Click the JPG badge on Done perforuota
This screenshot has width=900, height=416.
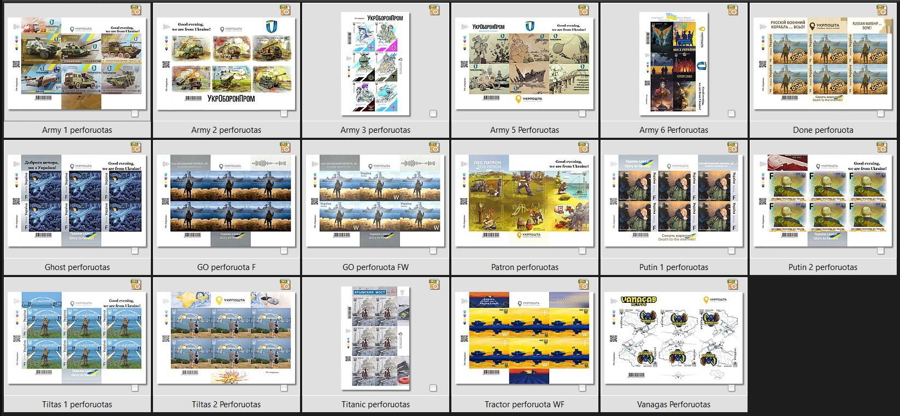pyautogui.click(x=882, y=10)
